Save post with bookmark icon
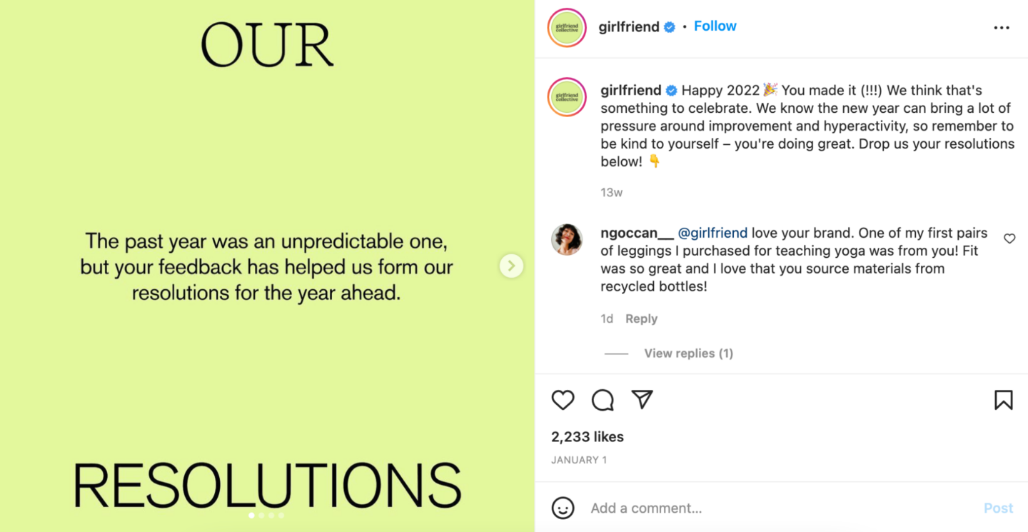This screenshot has height=532, width=1028. pyautogui.click(x=1003, y=400)
